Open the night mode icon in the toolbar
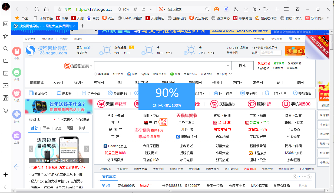This screenshot has width=334, height=193. point(236,9)
